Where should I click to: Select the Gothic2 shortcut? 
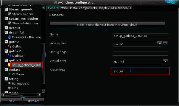coord(17,56)
